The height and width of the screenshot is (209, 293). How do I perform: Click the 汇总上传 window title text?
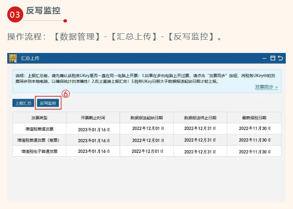coord(30,59)
